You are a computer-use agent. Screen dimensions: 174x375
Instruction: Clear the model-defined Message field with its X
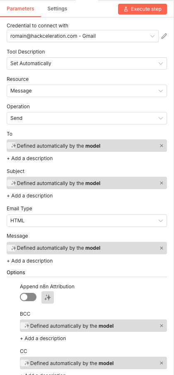click(x=161, y=248)
